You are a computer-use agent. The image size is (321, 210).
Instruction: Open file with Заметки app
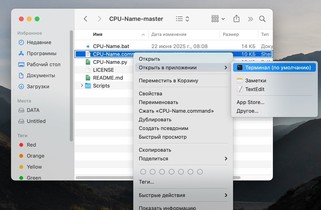pyautogui.click(x=255, y=80)
